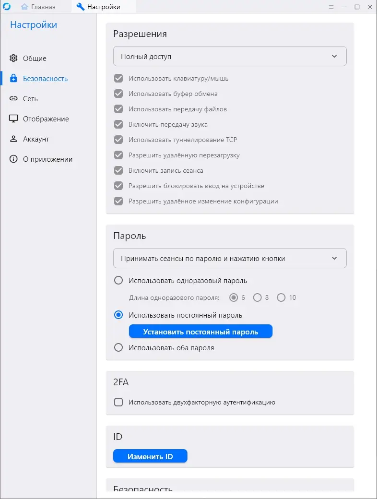Click the person icon for Аккаунт
Screen dimensions: 377x499
(13, 139)
